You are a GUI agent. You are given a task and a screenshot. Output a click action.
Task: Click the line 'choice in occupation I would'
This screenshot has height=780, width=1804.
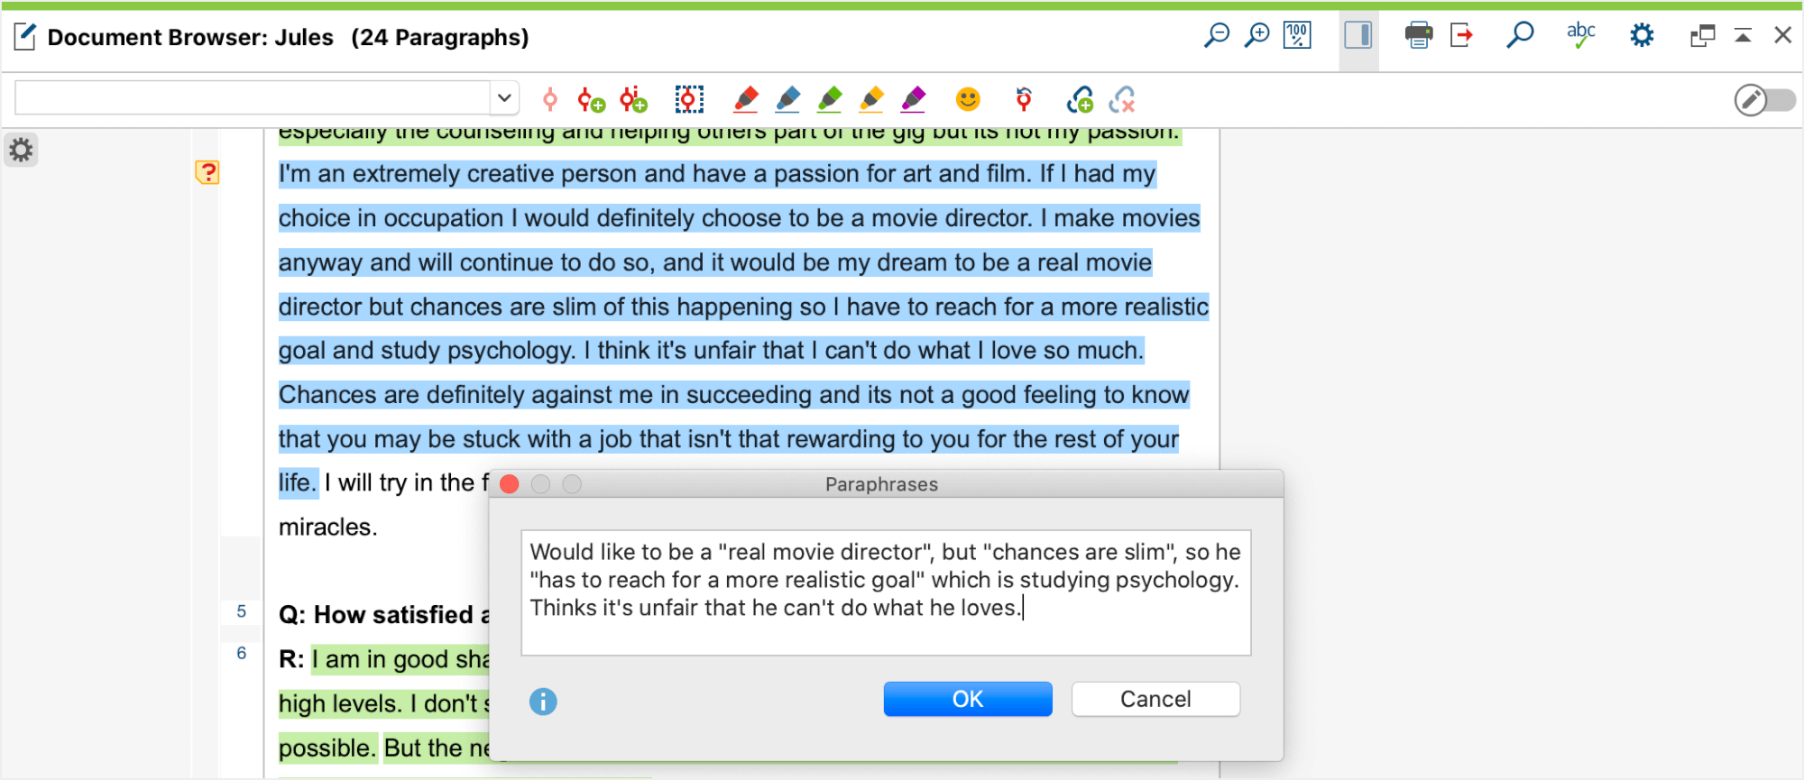[x=740, y=218]
